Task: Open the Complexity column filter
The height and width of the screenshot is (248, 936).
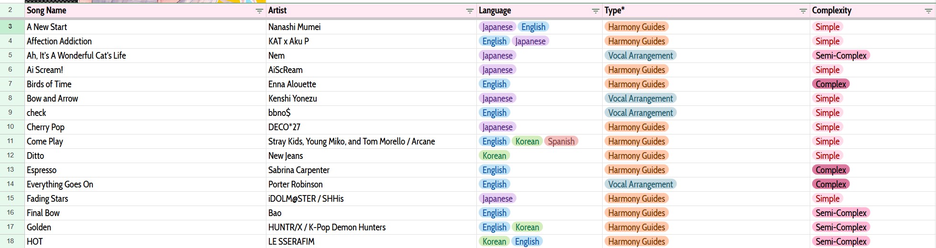Action: [928, 10]
